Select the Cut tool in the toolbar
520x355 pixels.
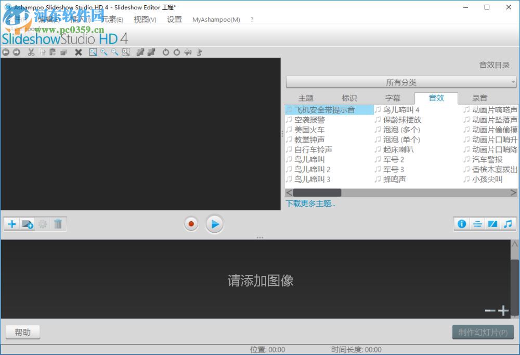31,52
